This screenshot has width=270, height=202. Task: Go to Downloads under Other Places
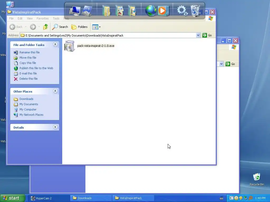[26, 99]
